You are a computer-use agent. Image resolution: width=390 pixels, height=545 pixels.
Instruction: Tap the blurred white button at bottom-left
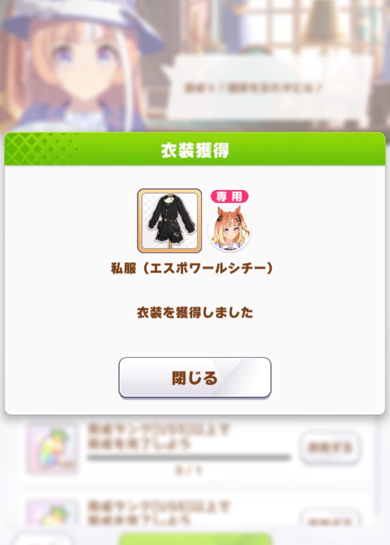point(43,539)
